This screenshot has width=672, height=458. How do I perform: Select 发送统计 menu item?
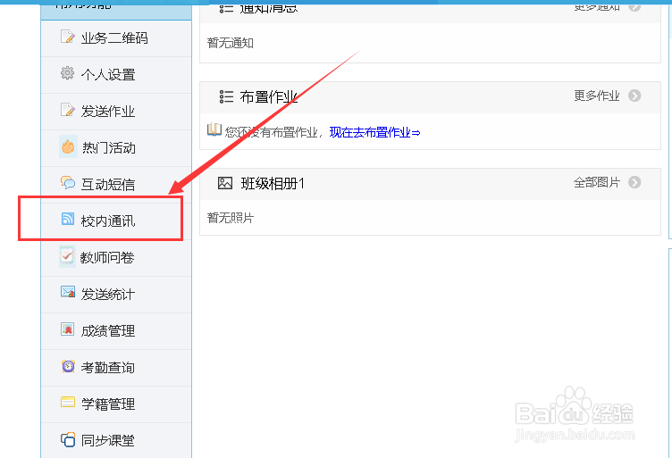click(116, 295)
